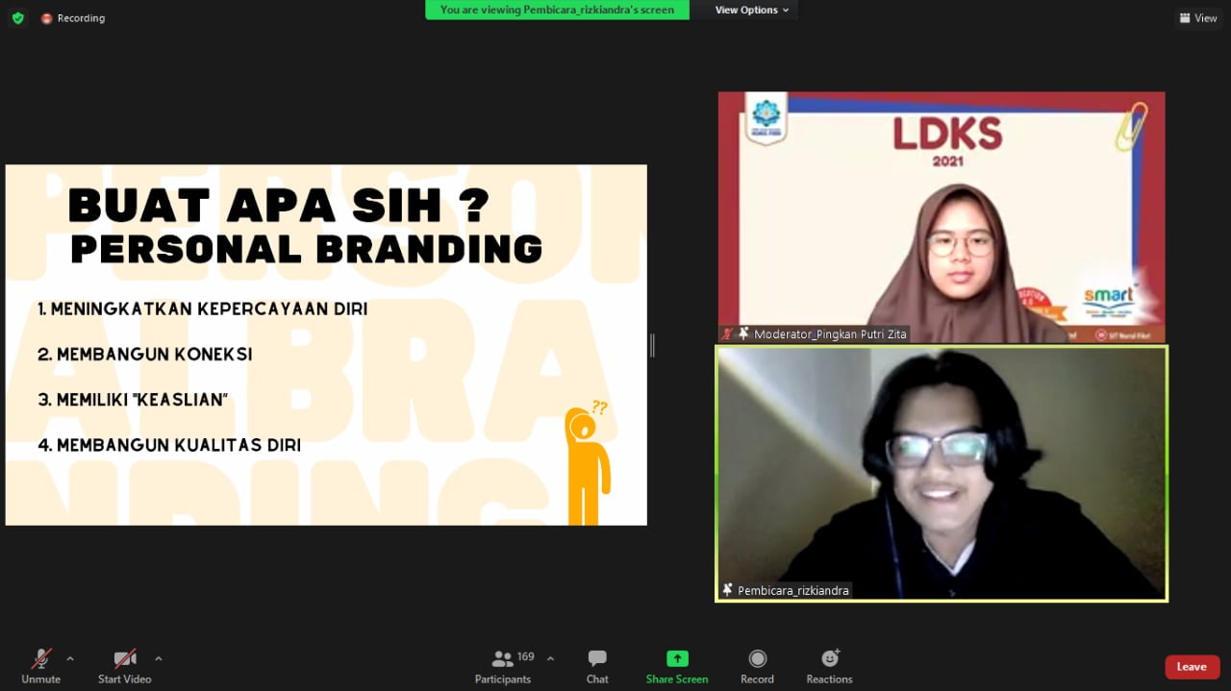Image resolution: width=1231 pixels, height=691 pixels.
Task: Expand the chevron beside the 169 participants count
Action: click(549, 659)
